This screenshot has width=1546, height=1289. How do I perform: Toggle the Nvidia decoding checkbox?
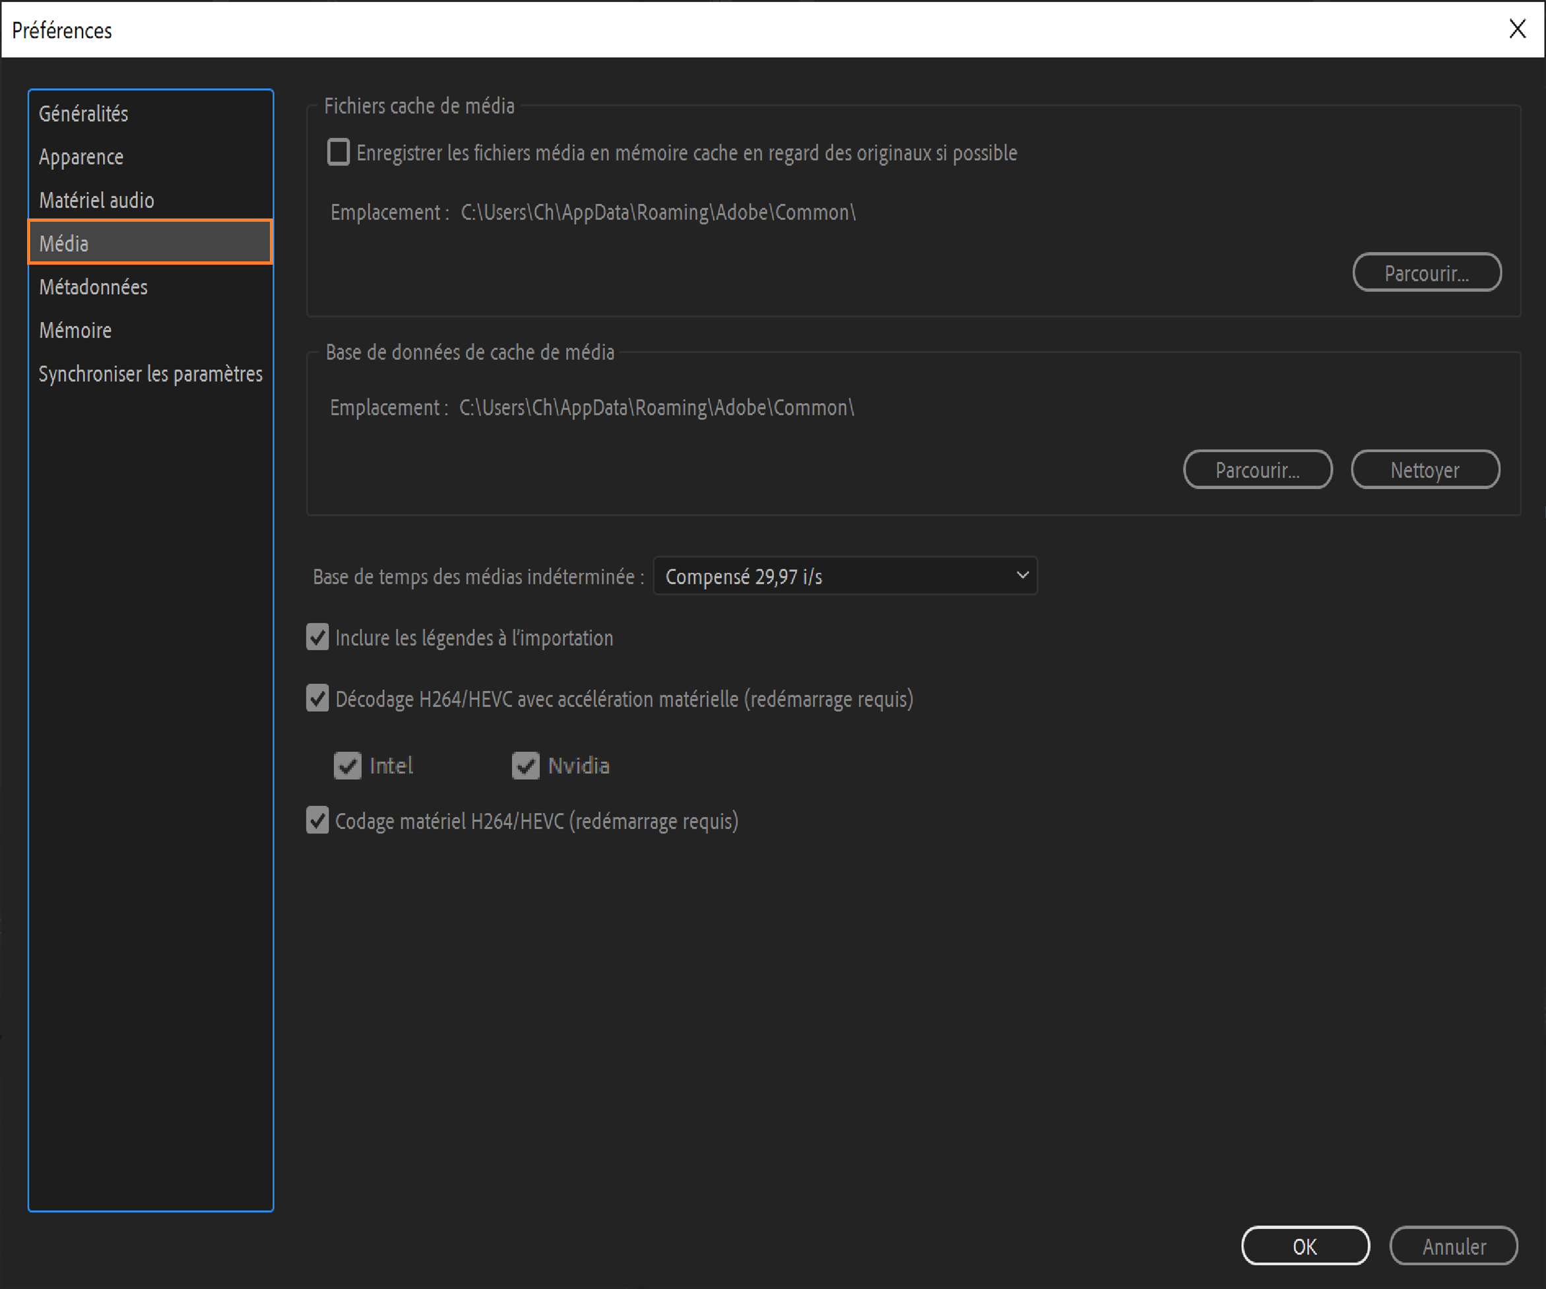526,766
